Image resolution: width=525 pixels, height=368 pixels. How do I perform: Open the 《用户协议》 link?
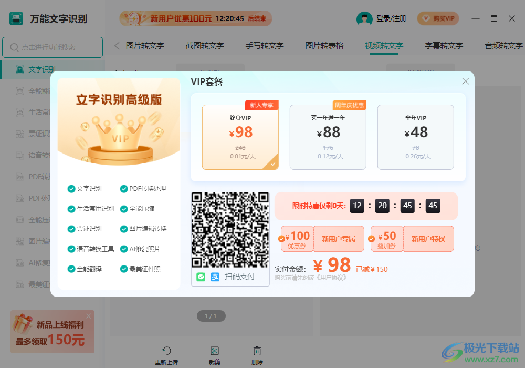(331, 278)
